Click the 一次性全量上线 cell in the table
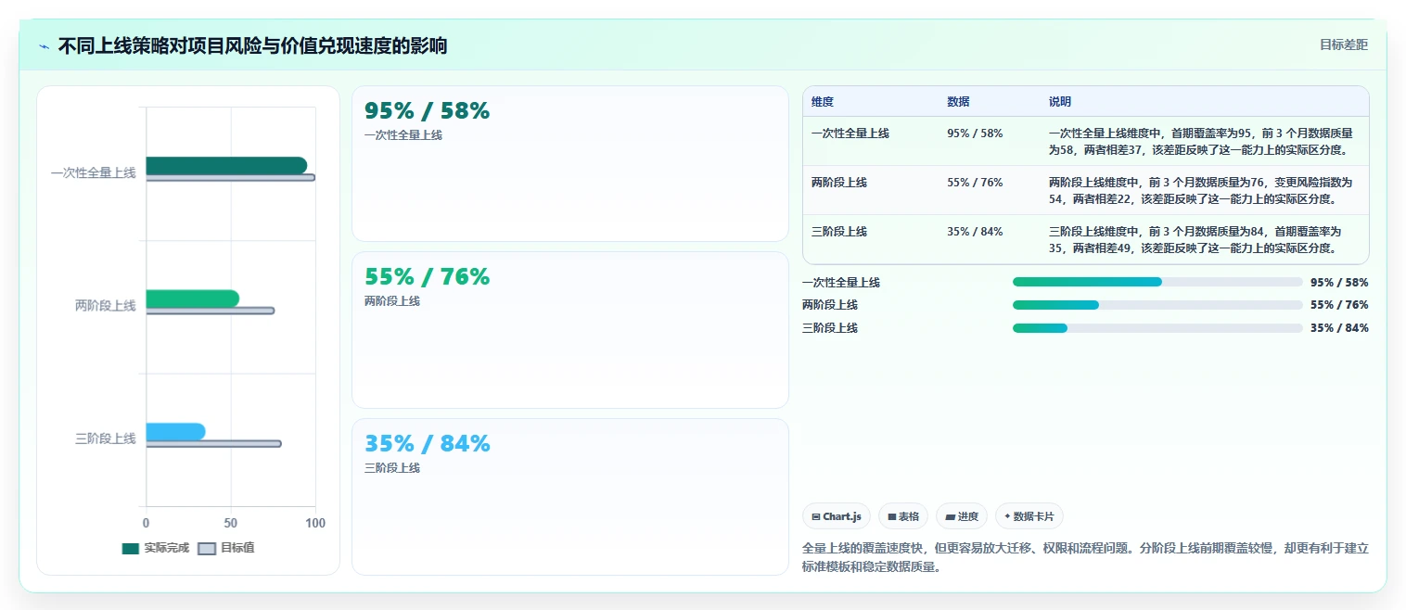This screenshot has height=610, width=1406. (x=850, y=133)
